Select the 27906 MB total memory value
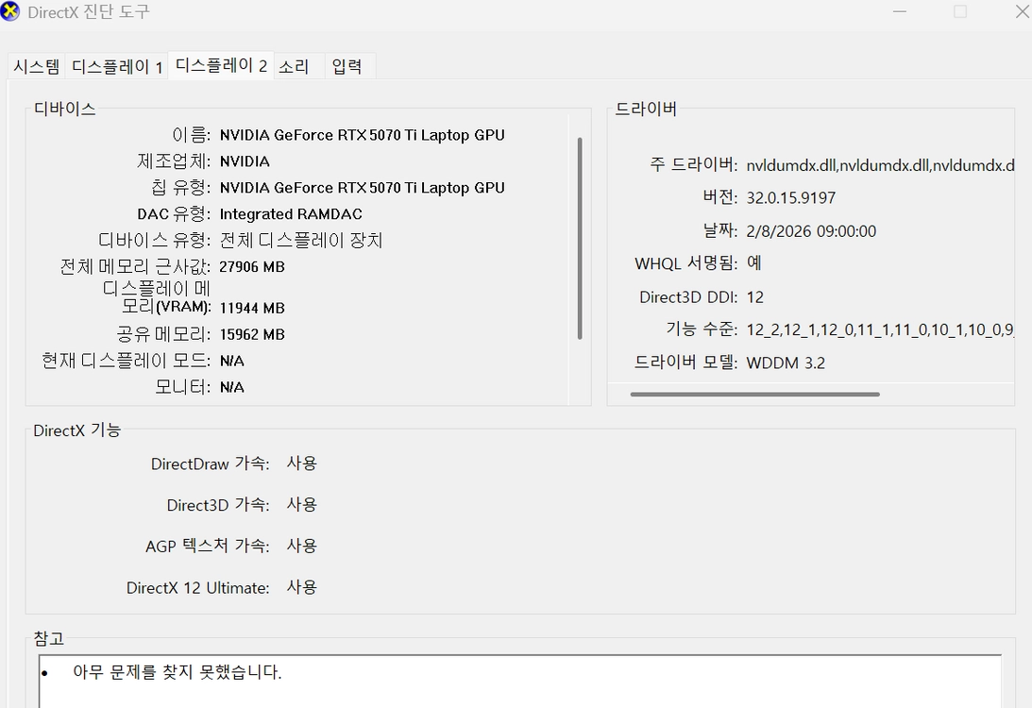The width and height of the screenshot is (1032, 708). point(252,266)
